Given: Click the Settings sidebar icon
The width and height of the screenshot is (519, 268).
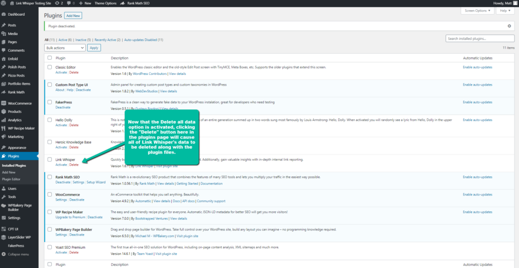Looking at the screenshot, I should (x=4, y=218).
